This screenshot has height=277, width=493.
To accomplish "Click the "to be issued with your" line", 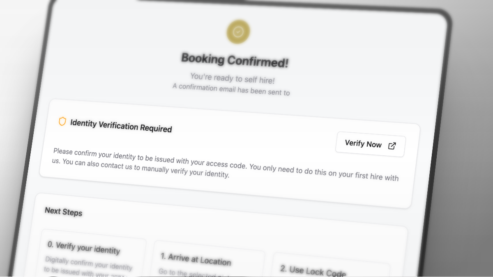I will (x=82, y=272).
